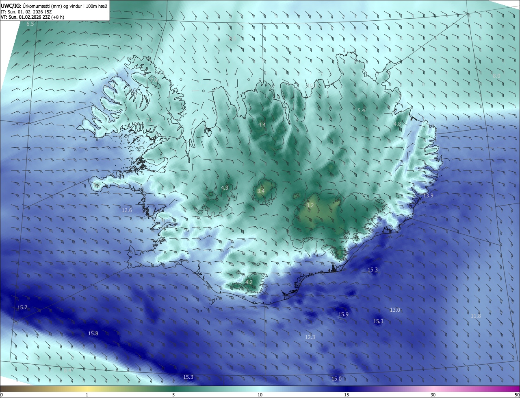This screenshot has width=520, height=398.
Task: Click the 1 tick label on the scale
Action: tap(87, 395)
